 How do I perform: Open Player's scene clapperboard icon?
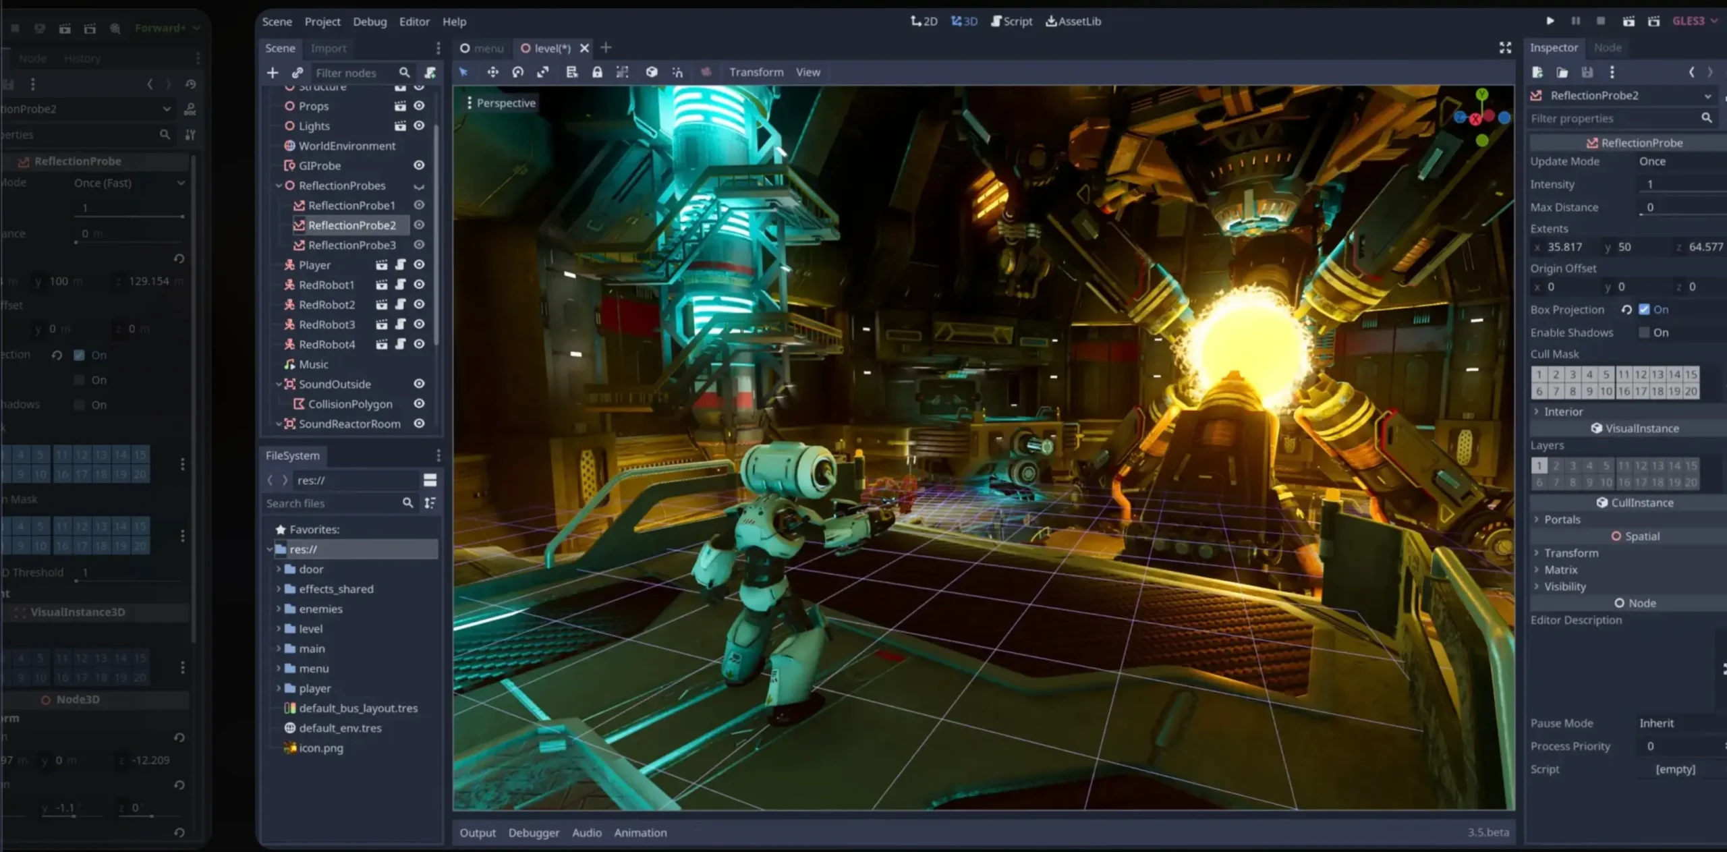coord(382,265)
